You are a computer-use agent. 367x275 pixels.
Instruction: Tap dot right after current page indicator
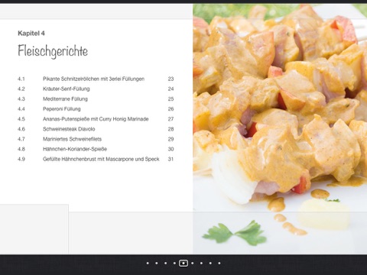193,263
